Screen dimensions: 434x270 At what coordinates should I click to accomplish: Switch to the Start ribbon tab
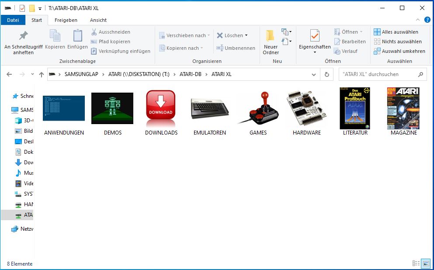tap(37, 20)
